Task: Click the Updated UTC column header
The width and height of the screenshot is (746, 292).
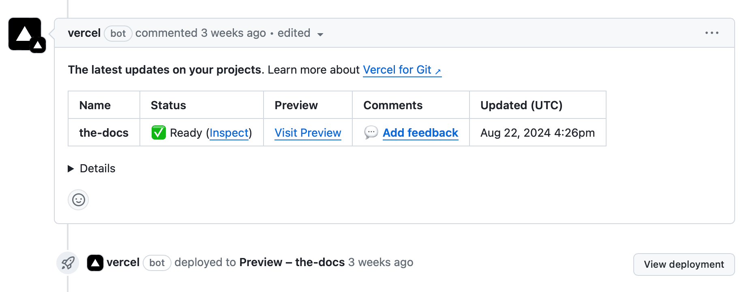Action: (521, 105)
